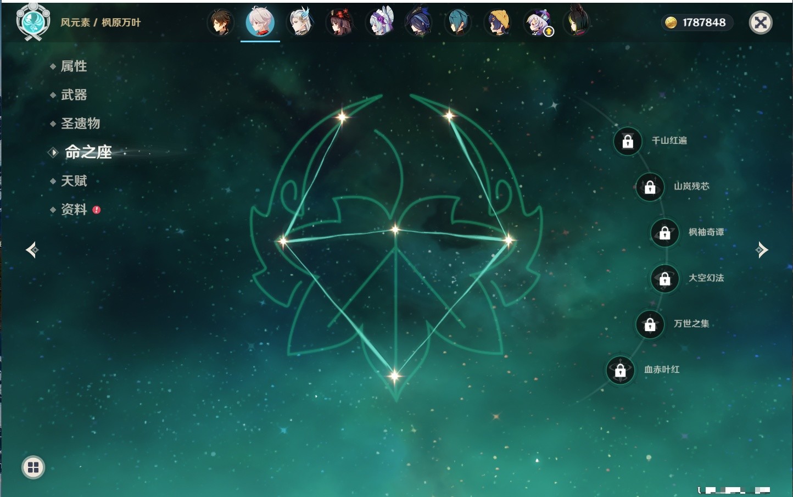Screen dimensions: 793x497
Task: Close the character screen with X
Action: 761,23
